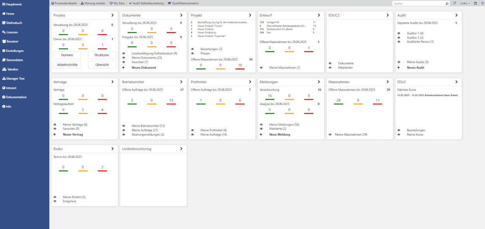Click eye icon next to Auditor 1
This screenshot has width=485, height=229.
pos(398,33)
